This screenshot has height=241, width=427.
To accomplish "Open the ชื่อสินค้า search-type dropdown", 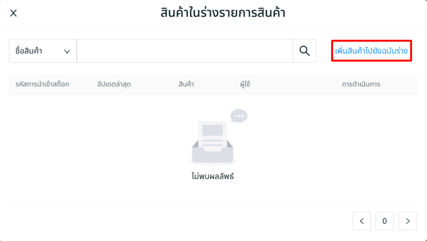I will (x=43, y=51).
